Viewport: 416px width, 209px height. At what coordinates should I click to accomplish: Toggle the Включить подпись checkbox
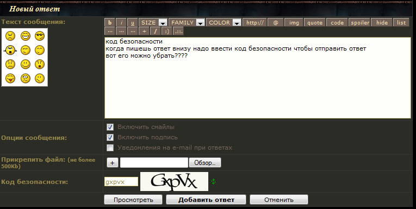point(110,137)
